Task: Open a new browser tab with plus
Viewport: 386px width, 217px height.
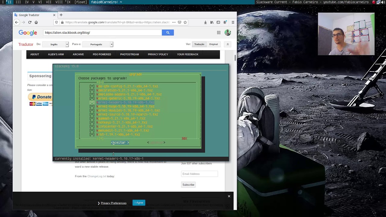Action: click(61, 15)
